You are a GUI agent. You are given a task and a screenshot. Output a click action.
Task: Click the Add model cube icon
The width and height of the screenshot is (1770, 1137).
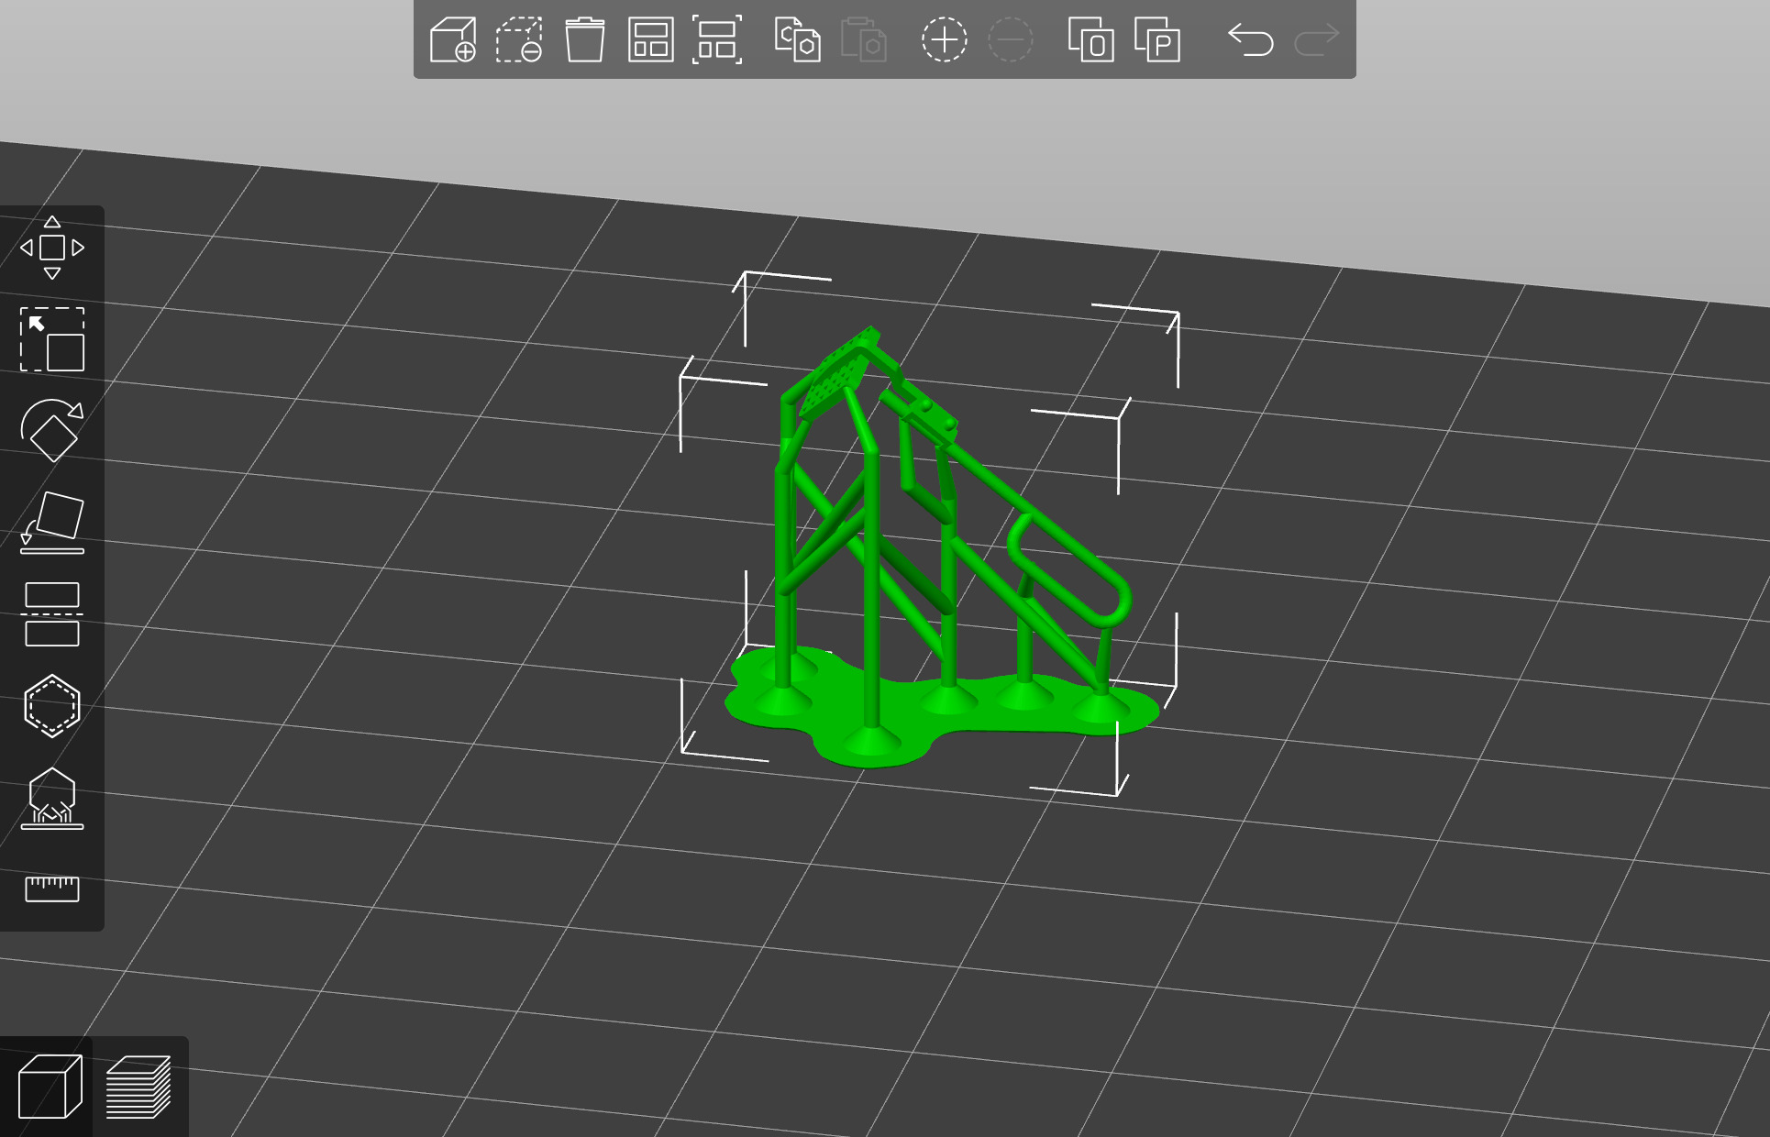pyautogui.click(x=453, y=40)
